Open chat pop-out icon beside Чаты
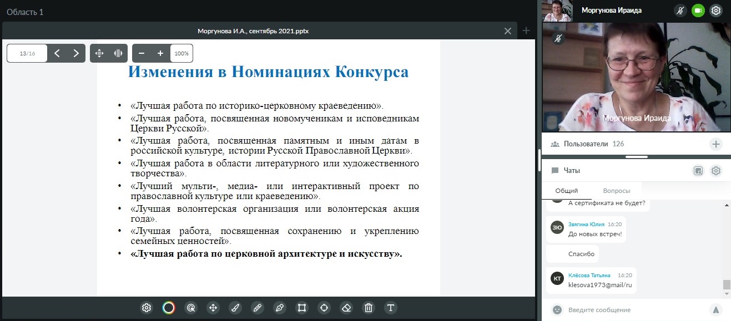The image size is (731, 321). click(698, 171)
